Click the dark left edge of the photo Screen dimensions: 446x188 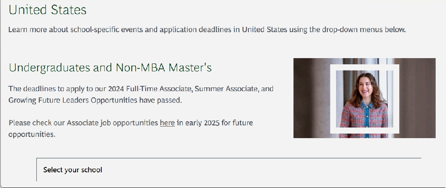click(x=303, y=98)
